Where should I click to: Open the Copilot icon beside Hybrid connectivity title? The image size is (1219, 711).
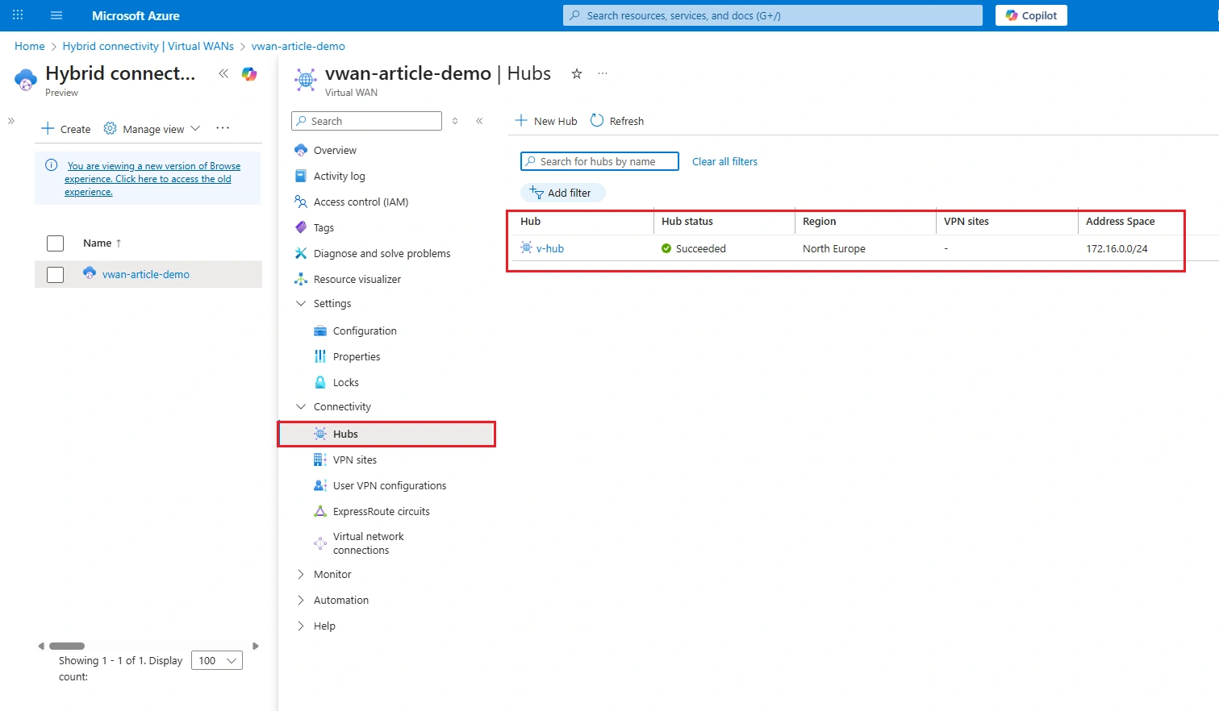coord(249,74)
